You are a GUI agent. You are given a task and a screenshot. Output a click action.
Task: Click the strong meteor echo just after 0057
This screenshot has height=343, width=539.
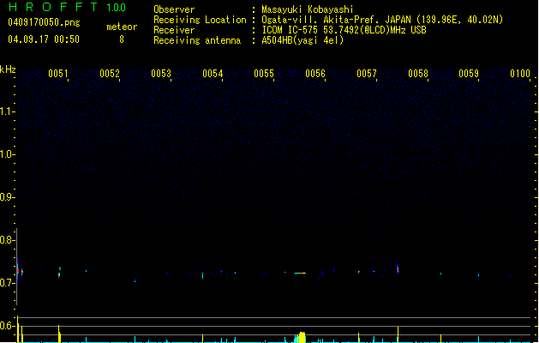pyautogui.click(x=398, y=268)
